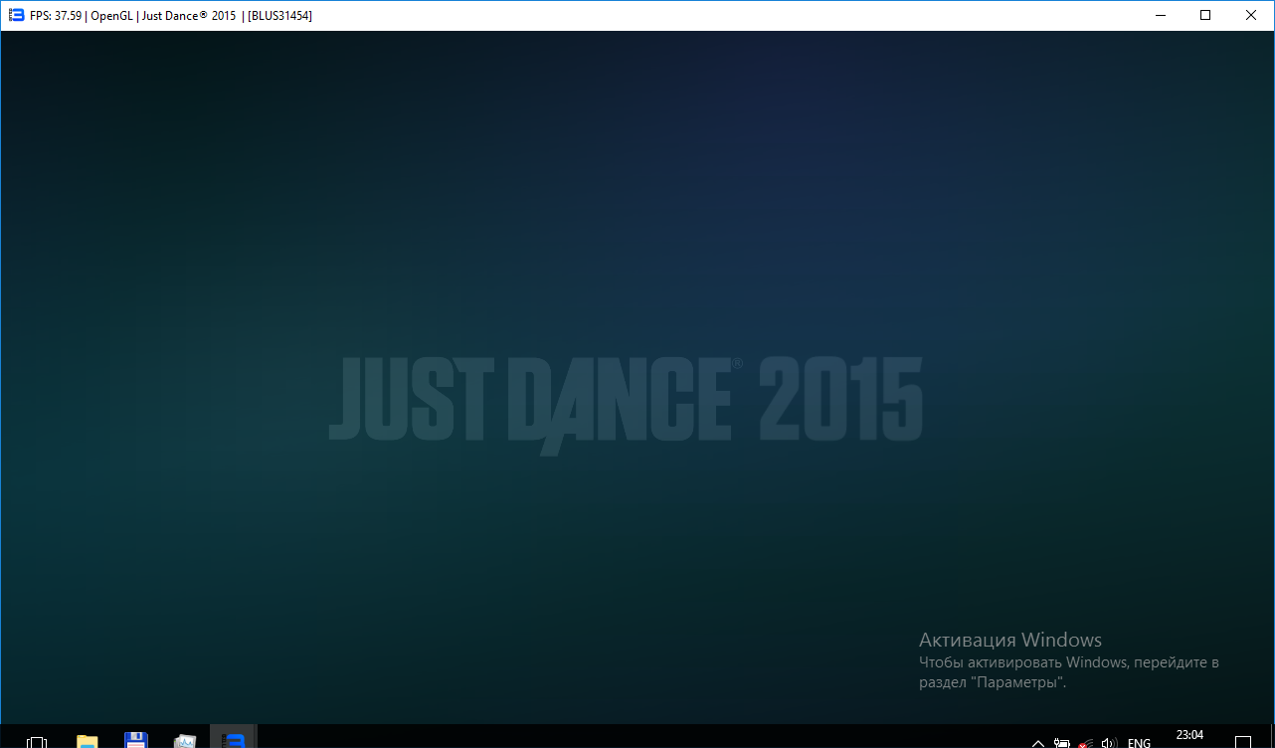Open the graph monitor taskbar app

pyautogui.click(x=185, y=741)
